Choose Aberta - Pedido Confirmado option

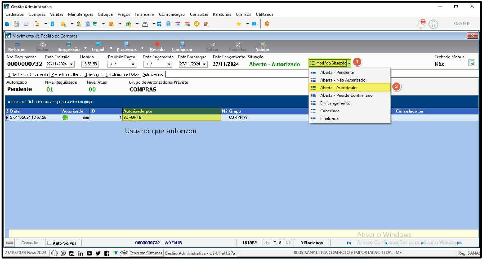tap(350, 95)
